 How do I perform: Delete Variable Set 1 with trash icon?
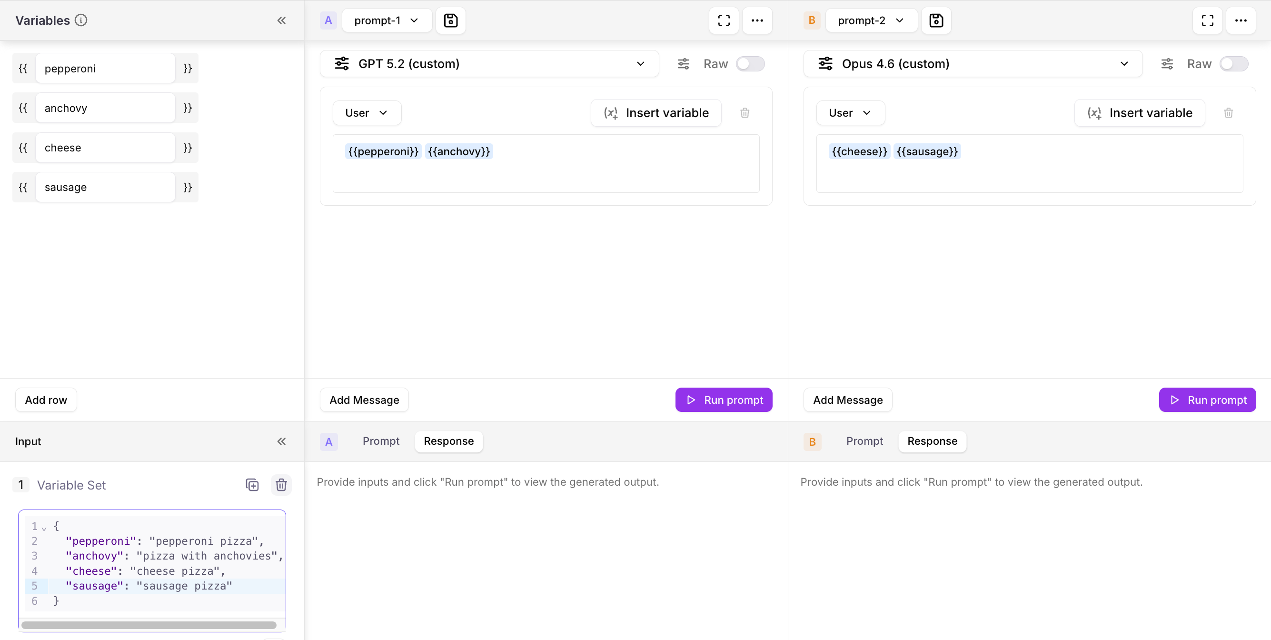point(281,485)
